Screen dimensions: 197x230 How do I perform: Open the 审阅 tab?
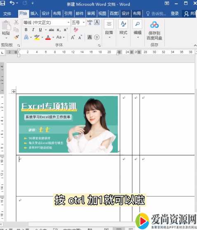click(91, 14)
